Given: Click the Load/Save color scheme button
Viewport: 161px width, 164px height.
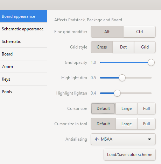Looking at the screenshot, I should [129, 155].
